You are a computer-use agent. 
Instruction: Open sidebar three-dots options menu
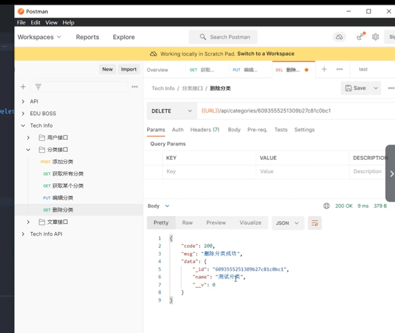(x=135, y=87)
